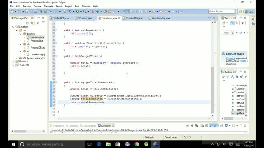Screen dimensions: 264x148
Task: Open the Navigate menu
Action: click(48, 7)
